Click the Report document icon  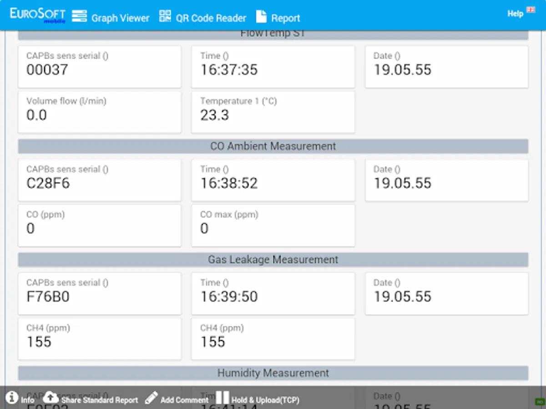(261, 16)
